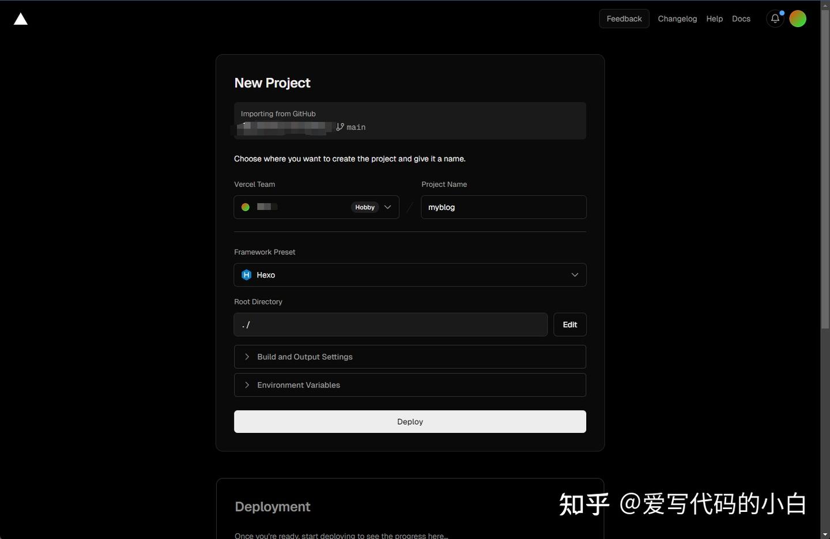Open the user avatar menu
830x539 pixels.
click(x=798, y=18)
